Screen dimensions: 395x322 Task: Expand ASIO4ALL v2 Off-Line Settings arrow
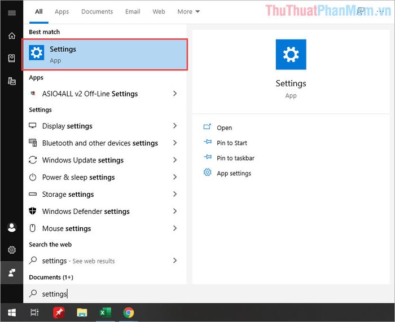175,94
